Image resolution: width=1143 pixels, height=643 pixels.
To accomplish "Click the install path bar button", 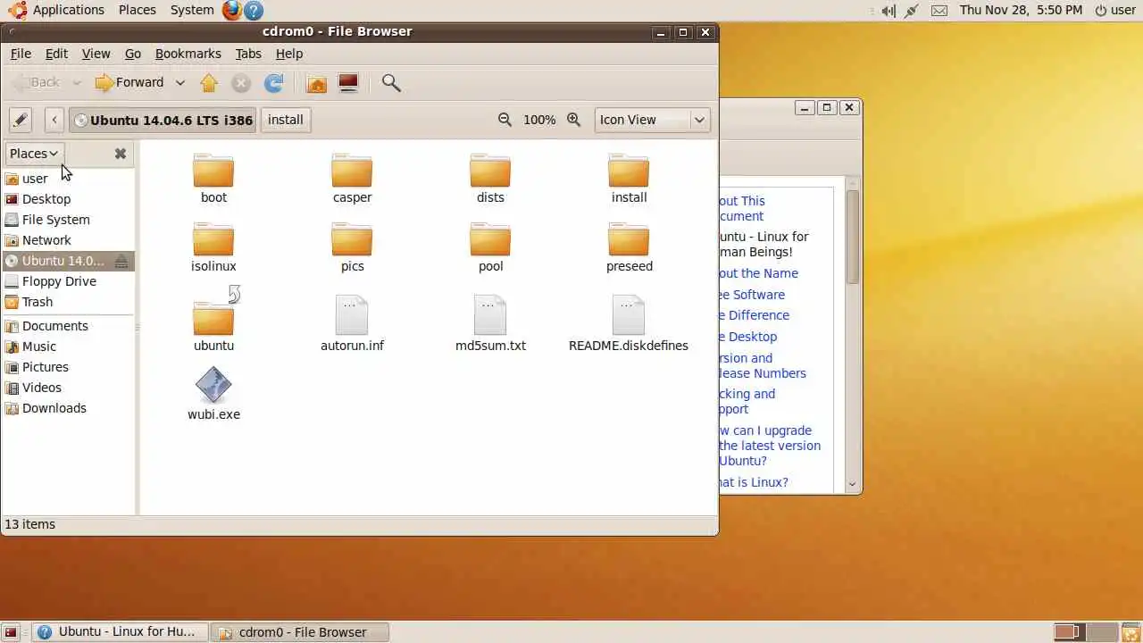I will (286, 120).
